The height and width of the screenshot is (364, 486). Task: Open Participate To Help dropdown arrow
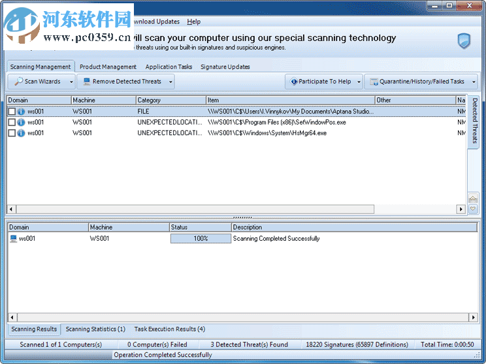coord(359,82)
